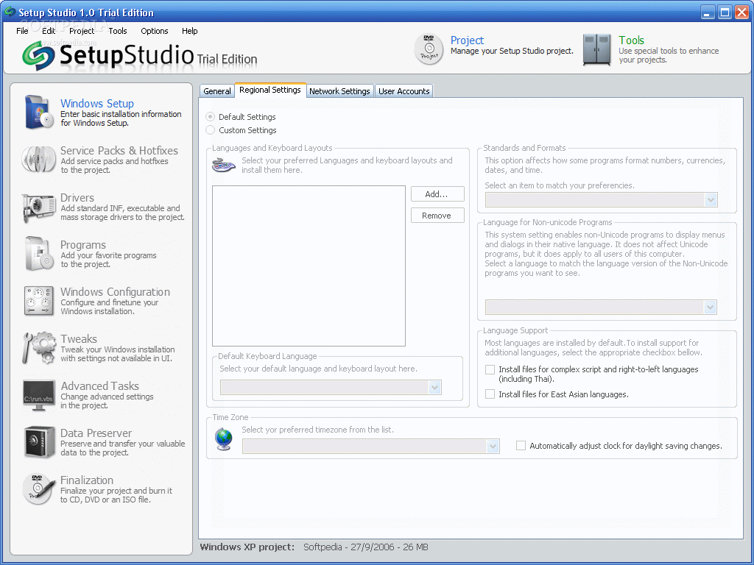Image resolution: width=754 pixels, height=565 pixels.
Task: Click the title bar application icon
Action: point(10,12)
